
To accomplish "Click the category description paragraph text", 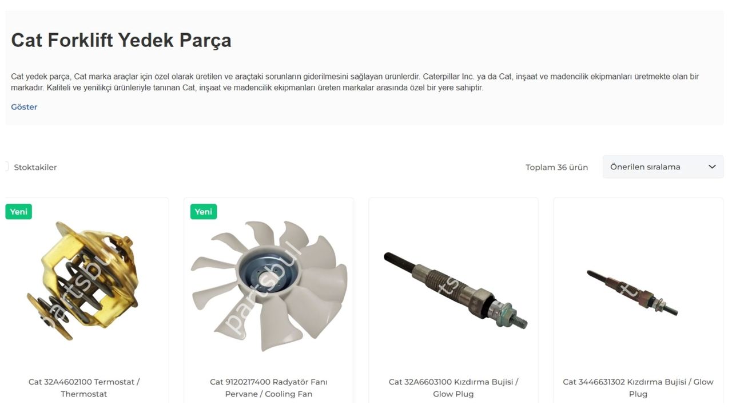I will [x=355, y=82].
